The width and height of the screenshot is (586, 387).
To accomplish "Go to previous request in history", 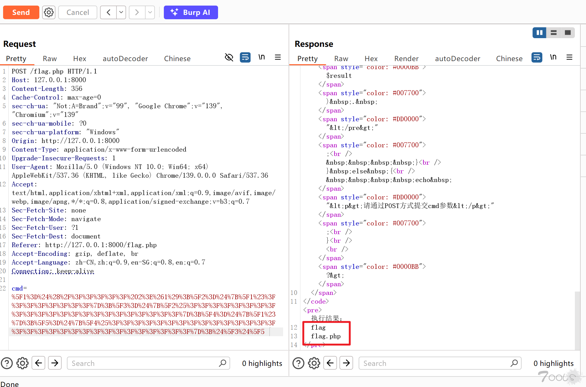I will (x=108, y=12).
